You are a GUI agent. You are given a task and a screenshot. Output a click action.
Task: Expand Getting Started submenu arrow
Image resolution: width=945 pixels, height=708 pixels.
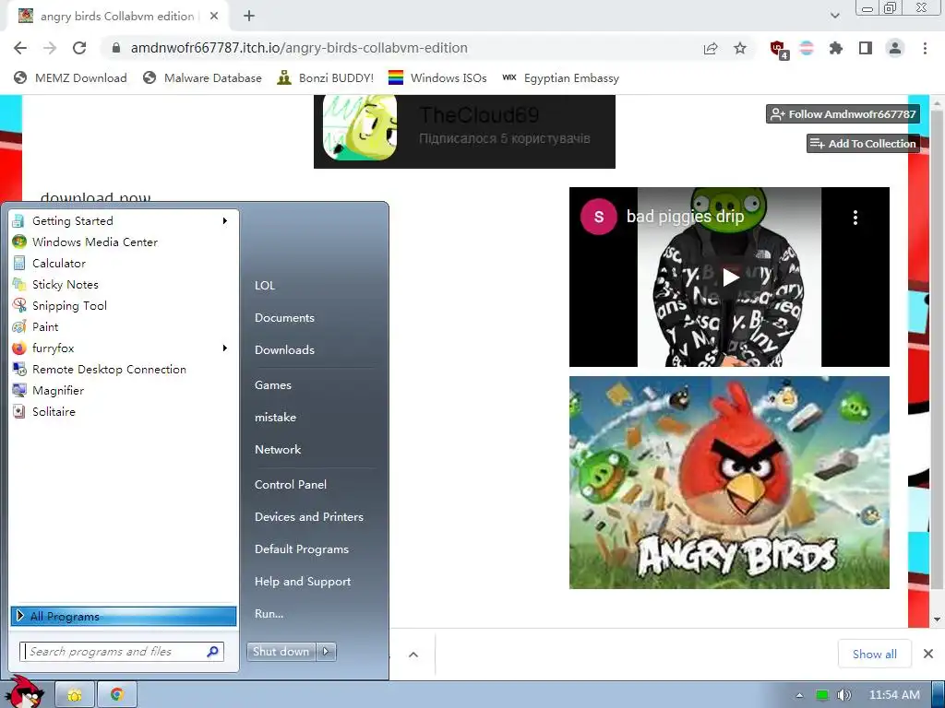(x=225, y=221)
